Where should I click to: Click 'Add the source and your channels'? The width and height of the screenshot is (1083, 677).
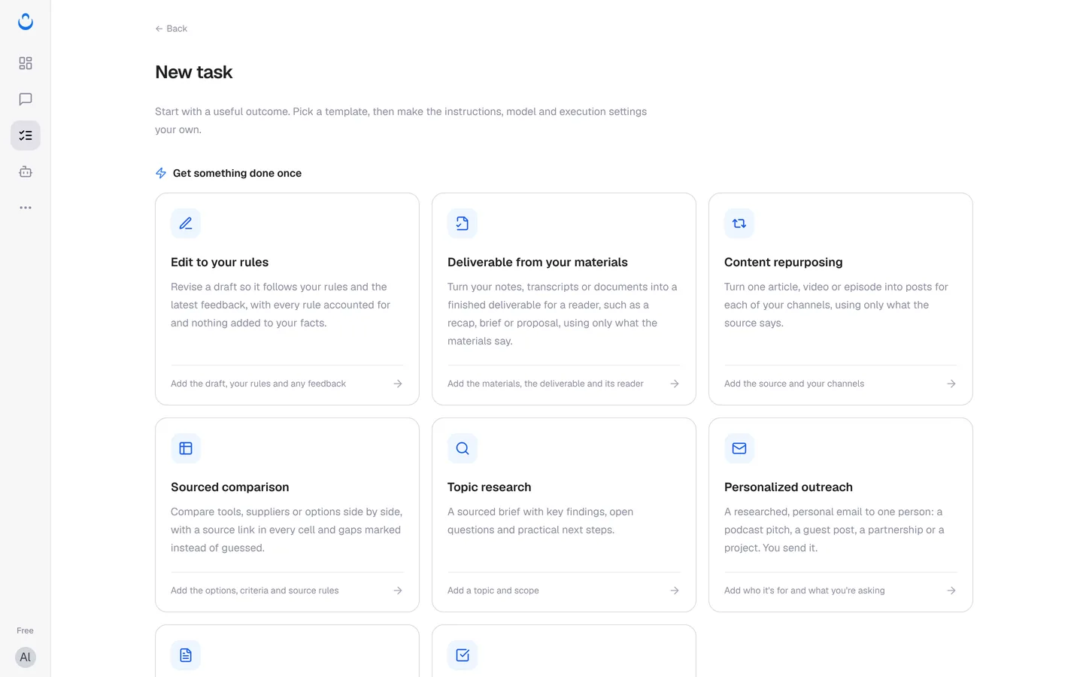coord(794,384)
